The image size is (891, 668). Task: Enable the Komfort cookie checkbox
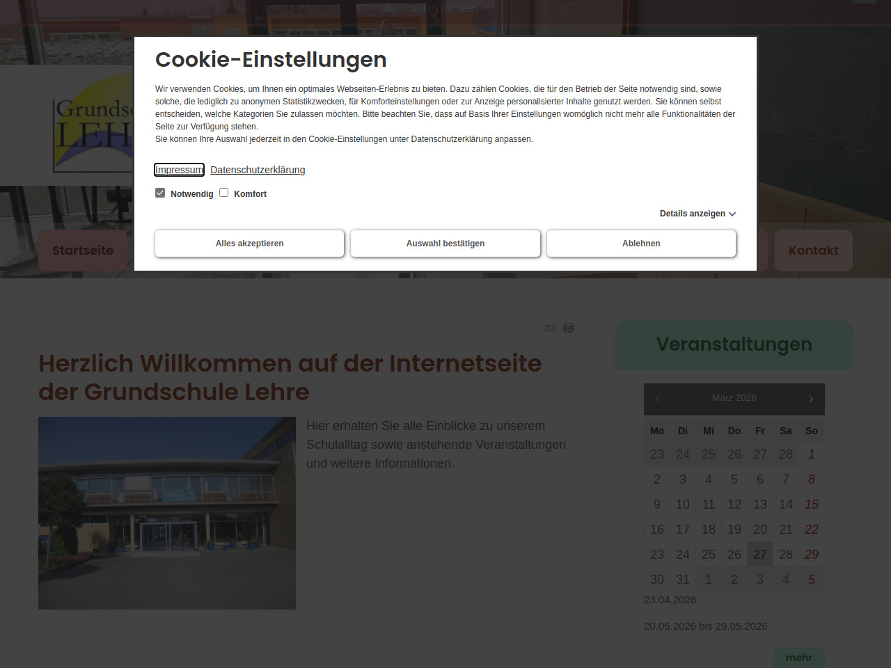[224, 193]
